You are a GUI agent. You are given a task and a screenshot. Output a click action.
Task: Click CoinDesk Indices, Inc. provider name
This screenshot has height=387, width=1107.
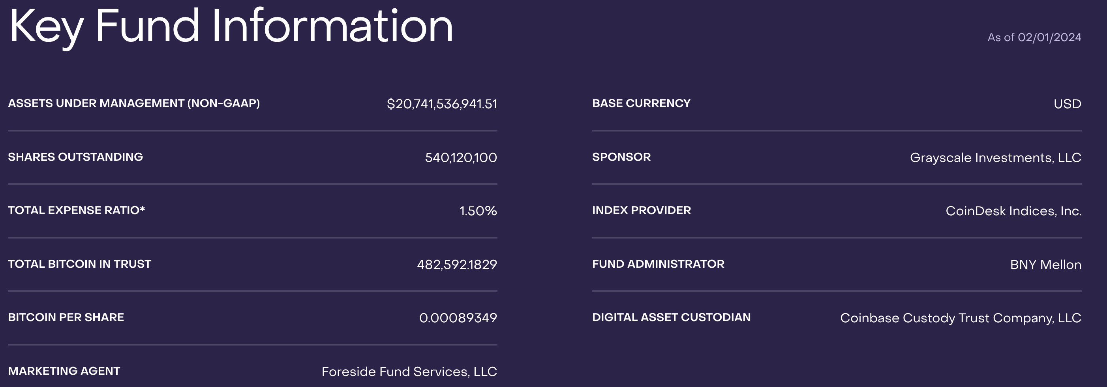pos(1013,211)
